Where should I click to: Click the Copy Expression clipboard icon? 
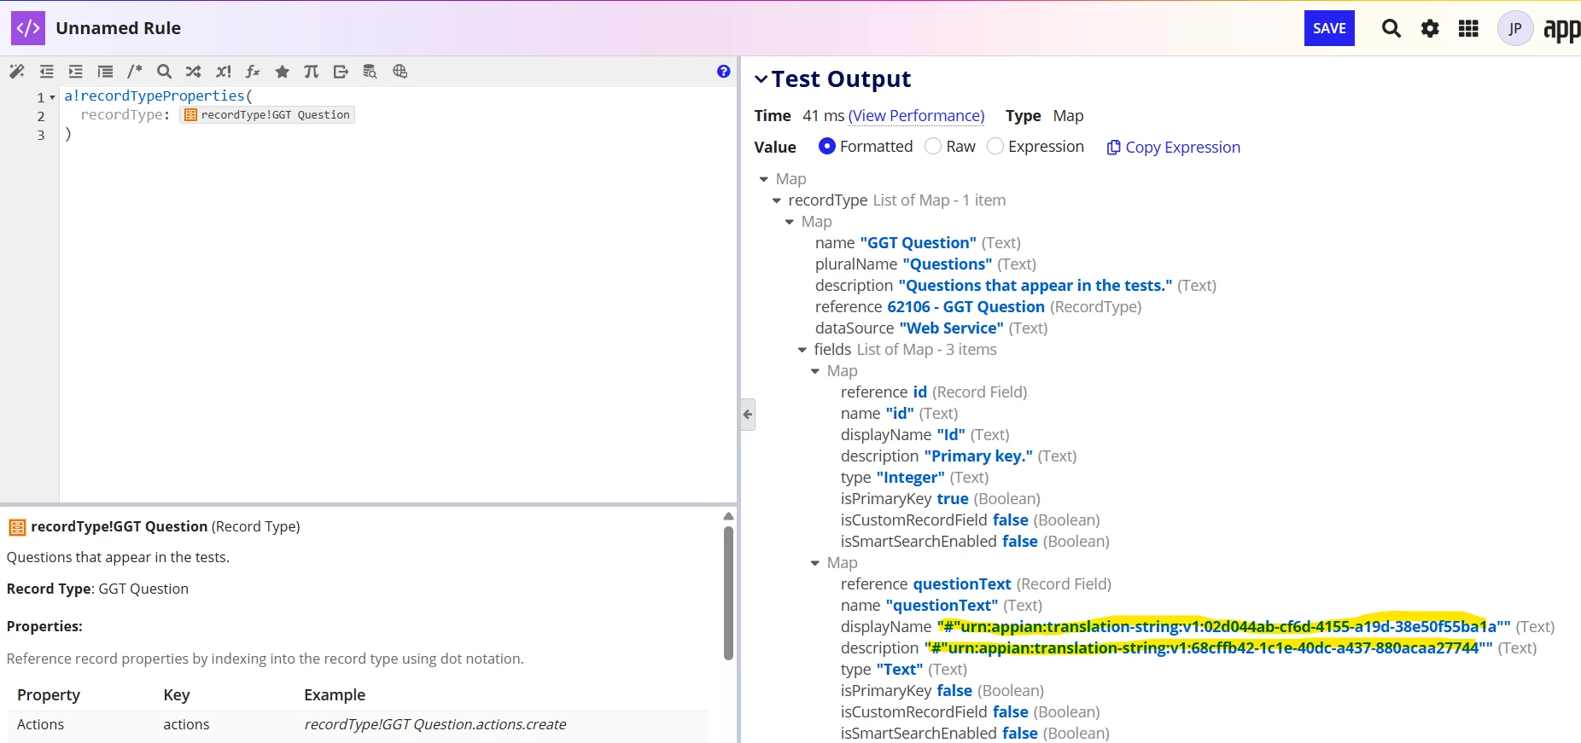click(x=1113, y=148)
